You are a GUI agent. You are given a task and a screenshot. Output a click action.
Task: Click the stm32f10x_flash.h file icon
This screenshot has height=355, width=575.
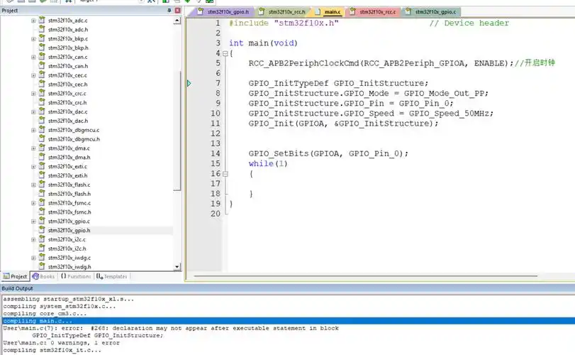[x=42, y=193]
